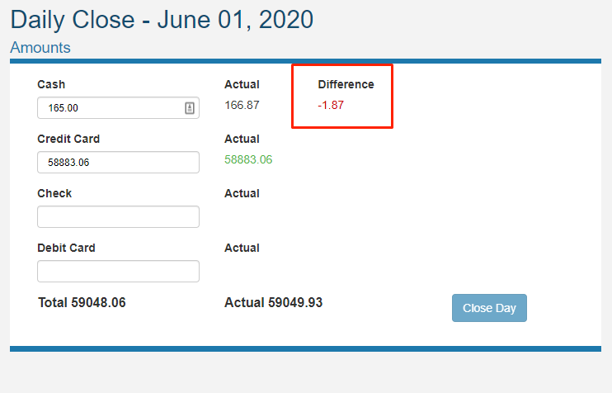Click into the empty Check input field
612x393 pixels.
[118, 217]
